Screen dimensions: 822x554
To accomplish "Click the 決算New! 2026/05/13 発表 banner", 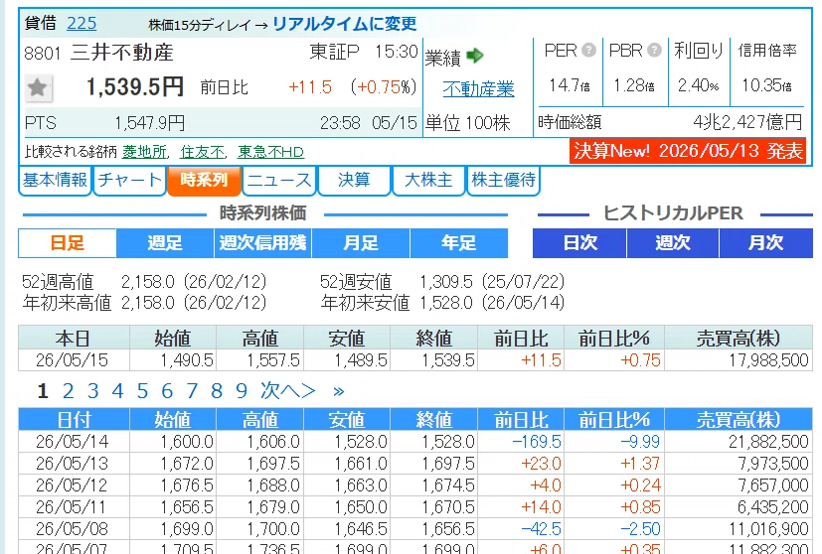I will (x=688, y=151).
